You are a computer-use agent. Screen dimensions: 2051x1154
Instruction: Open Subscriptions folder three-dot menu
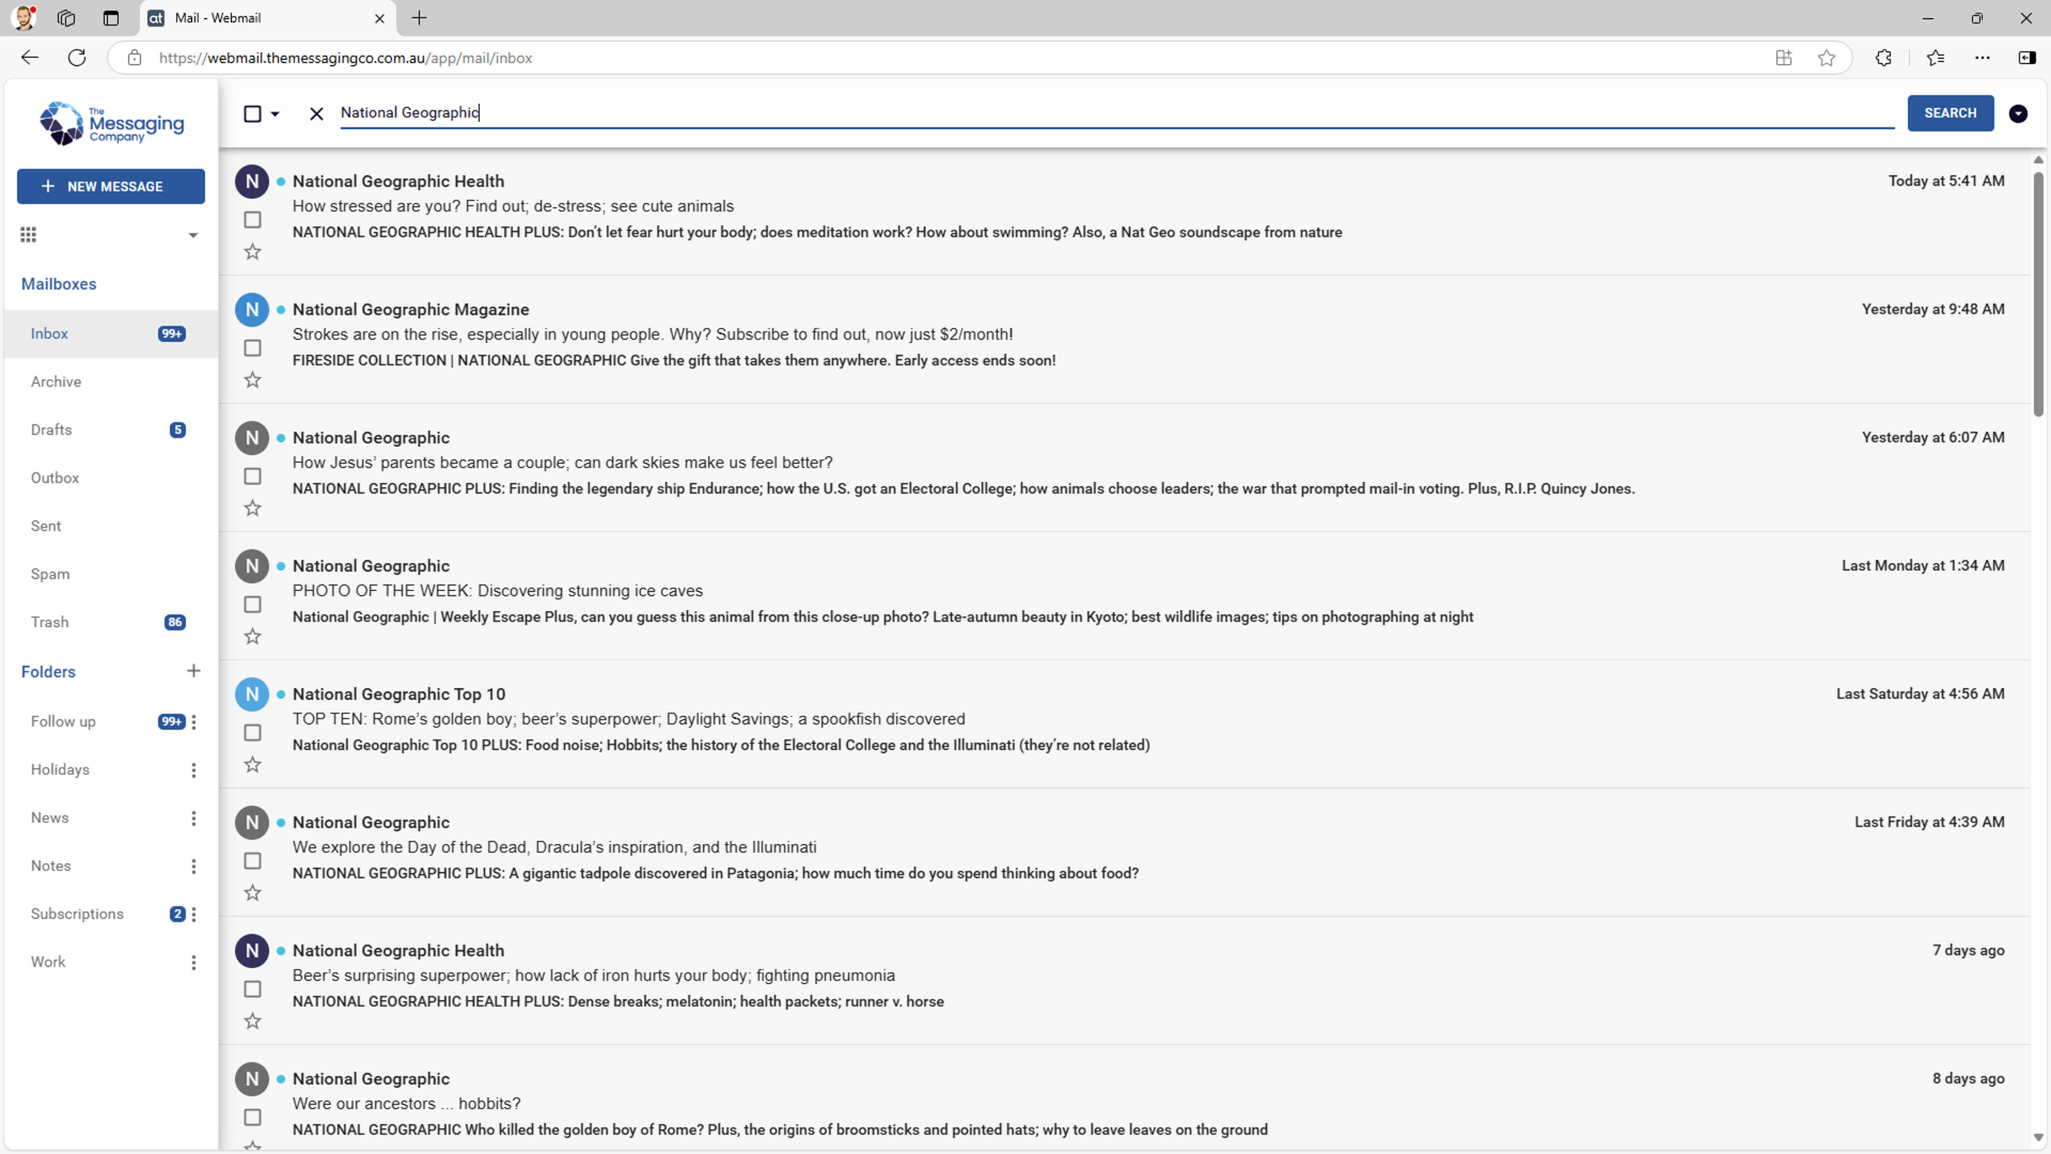[193, 914]
